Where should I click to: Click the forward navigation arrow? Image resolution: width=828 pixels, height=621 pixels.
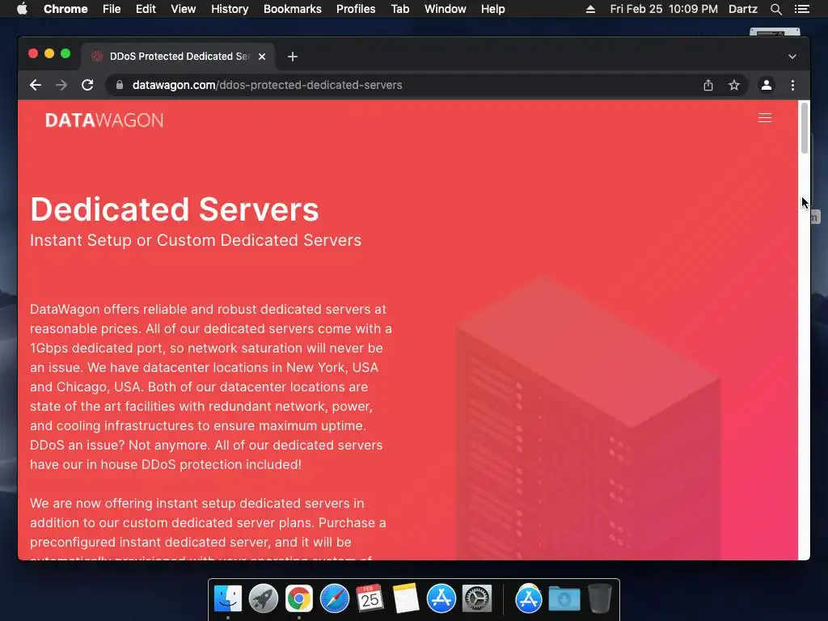coord(61,85)
